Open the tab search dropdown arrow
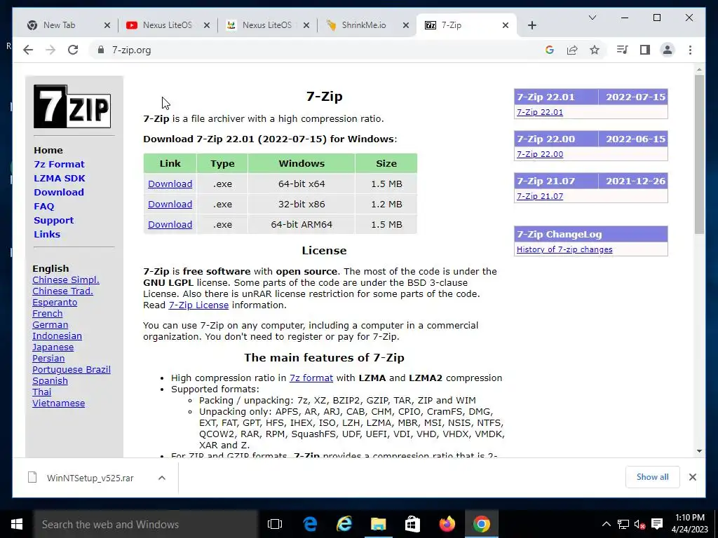The height and width of the screenshot is (538, 718). pyautogui.click(x=592, y=18)
